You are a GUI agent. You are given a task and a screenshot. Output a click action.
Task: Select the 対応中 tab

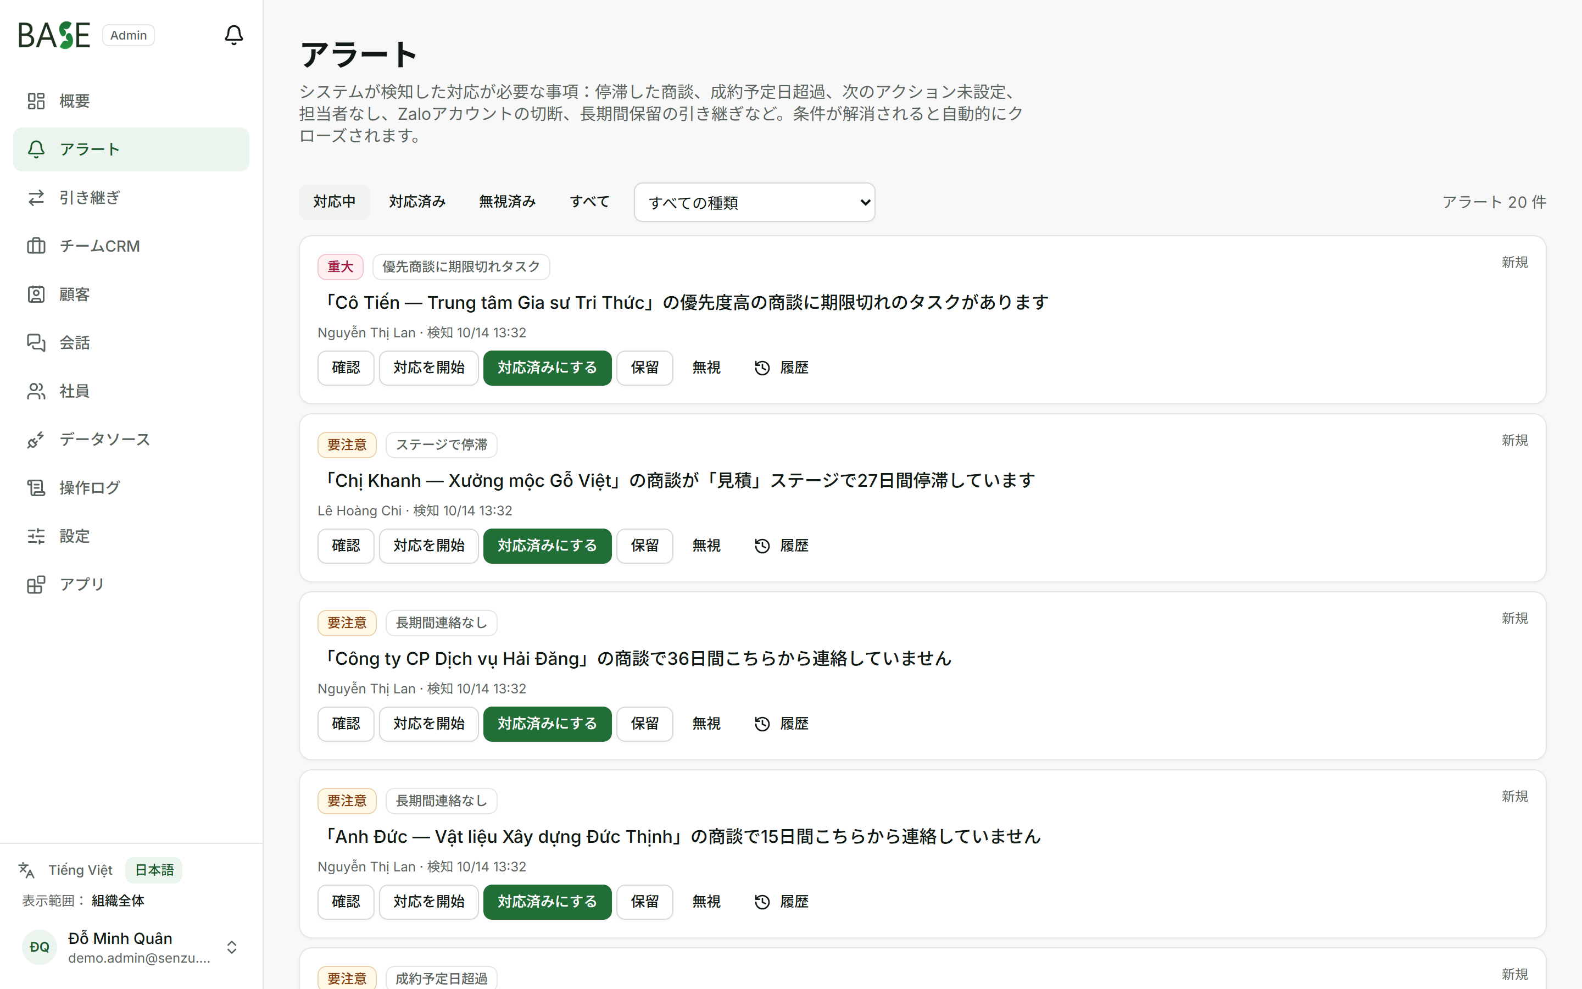(334, 202)
